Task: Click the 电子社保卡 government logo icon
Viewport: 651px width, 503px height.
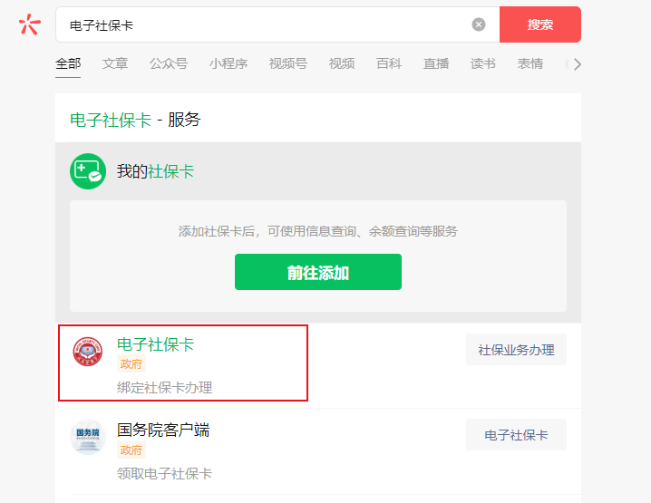Action: (88, 352)
